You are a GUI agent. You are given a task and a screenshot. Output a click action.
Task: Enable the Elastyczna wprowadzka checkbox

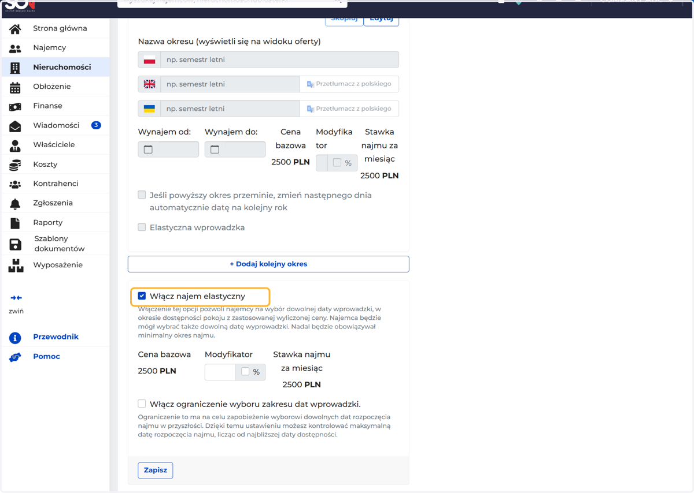(x=142, y=227)
